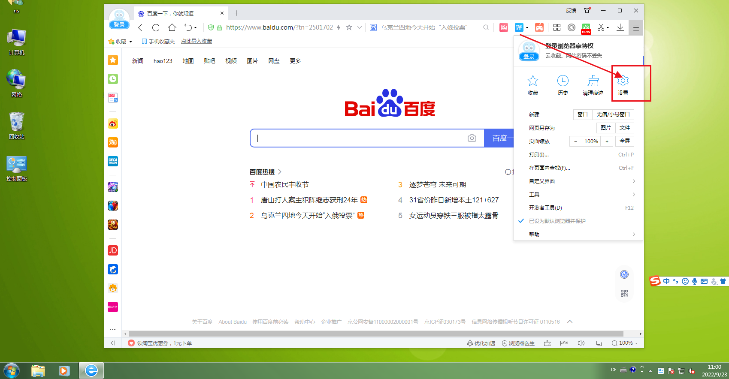729x379 pixels.
Task: Open the screenshot tool dropdown arrow
Action: 608,28
